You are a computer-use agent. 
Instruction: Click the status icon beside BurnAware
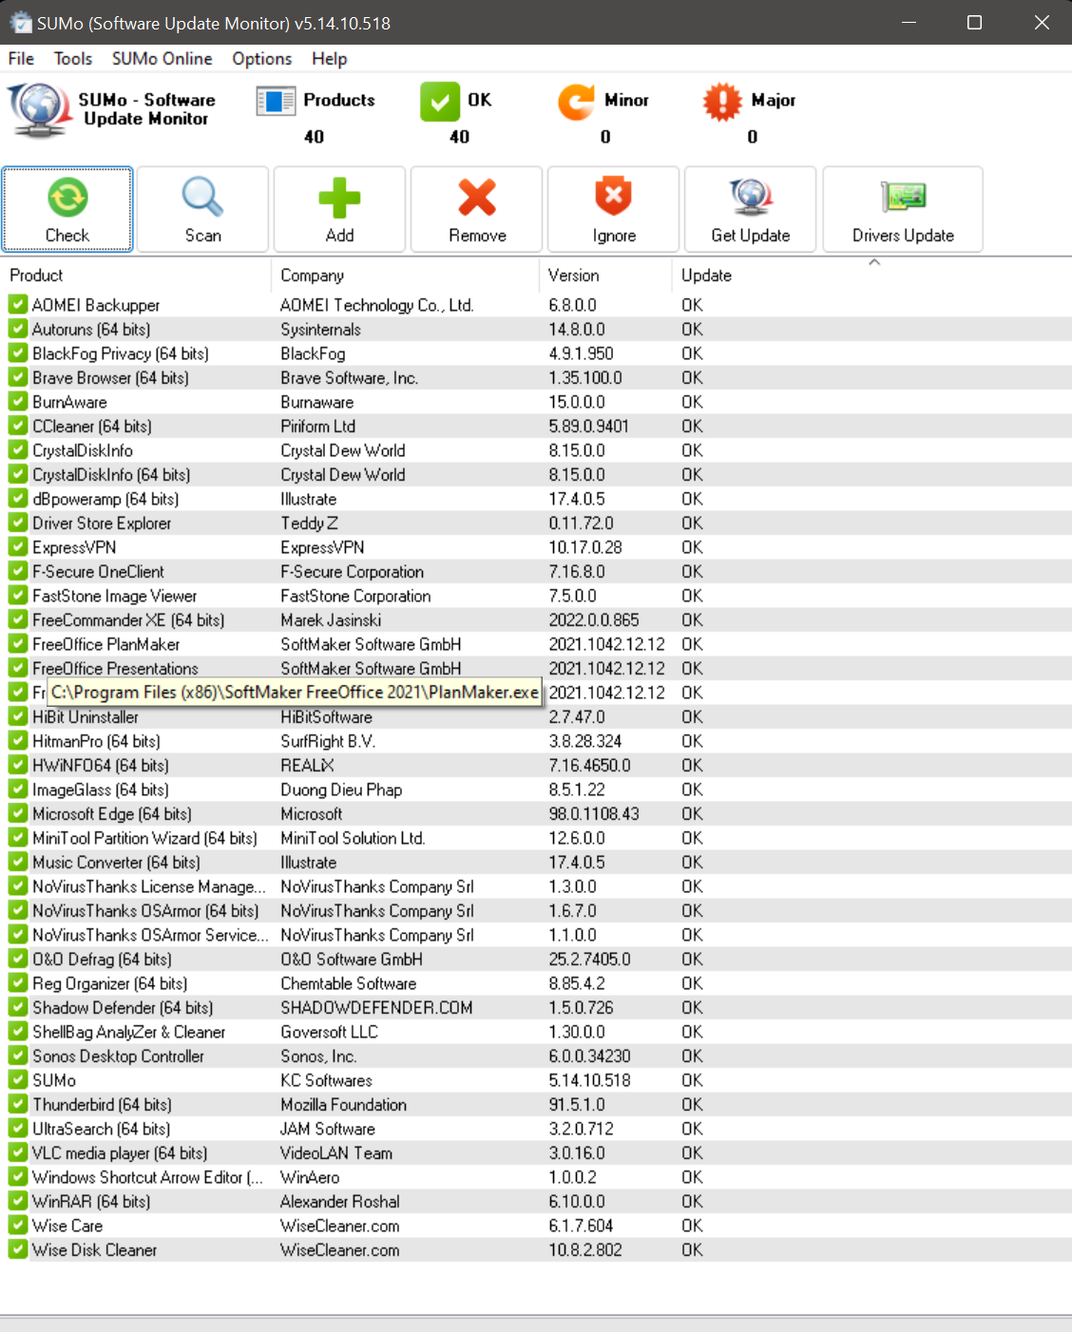[18, 402]
